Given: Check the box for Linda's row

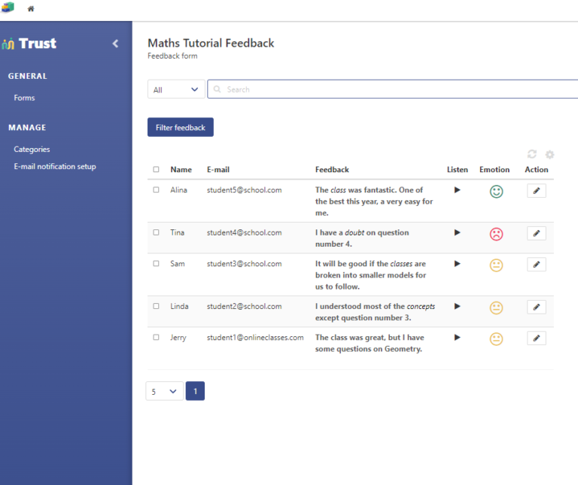Looking at the screenshot, I should 156,306.
